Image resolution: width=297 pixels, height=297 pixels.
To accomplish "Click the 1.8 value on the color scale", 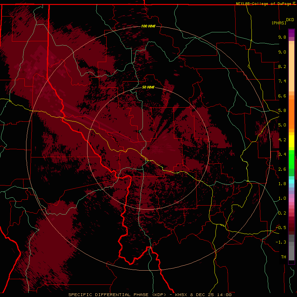I will 282,184.
